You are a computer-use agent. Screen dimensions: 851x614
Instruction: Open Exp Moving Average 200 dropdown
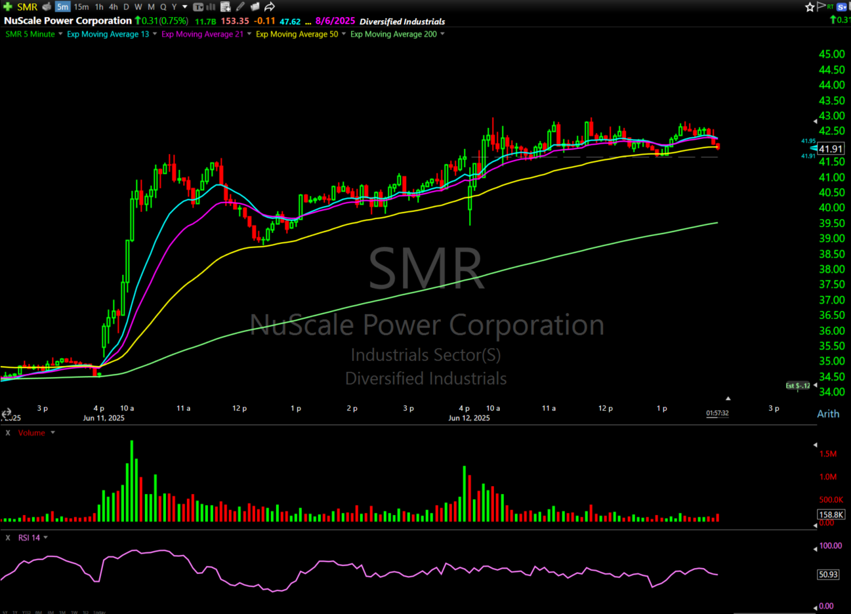[x=442, y=34]
